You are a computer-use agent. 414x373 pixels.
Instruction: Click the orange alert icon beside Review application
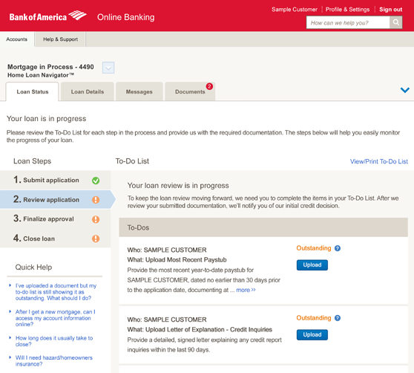coord(96,200)
